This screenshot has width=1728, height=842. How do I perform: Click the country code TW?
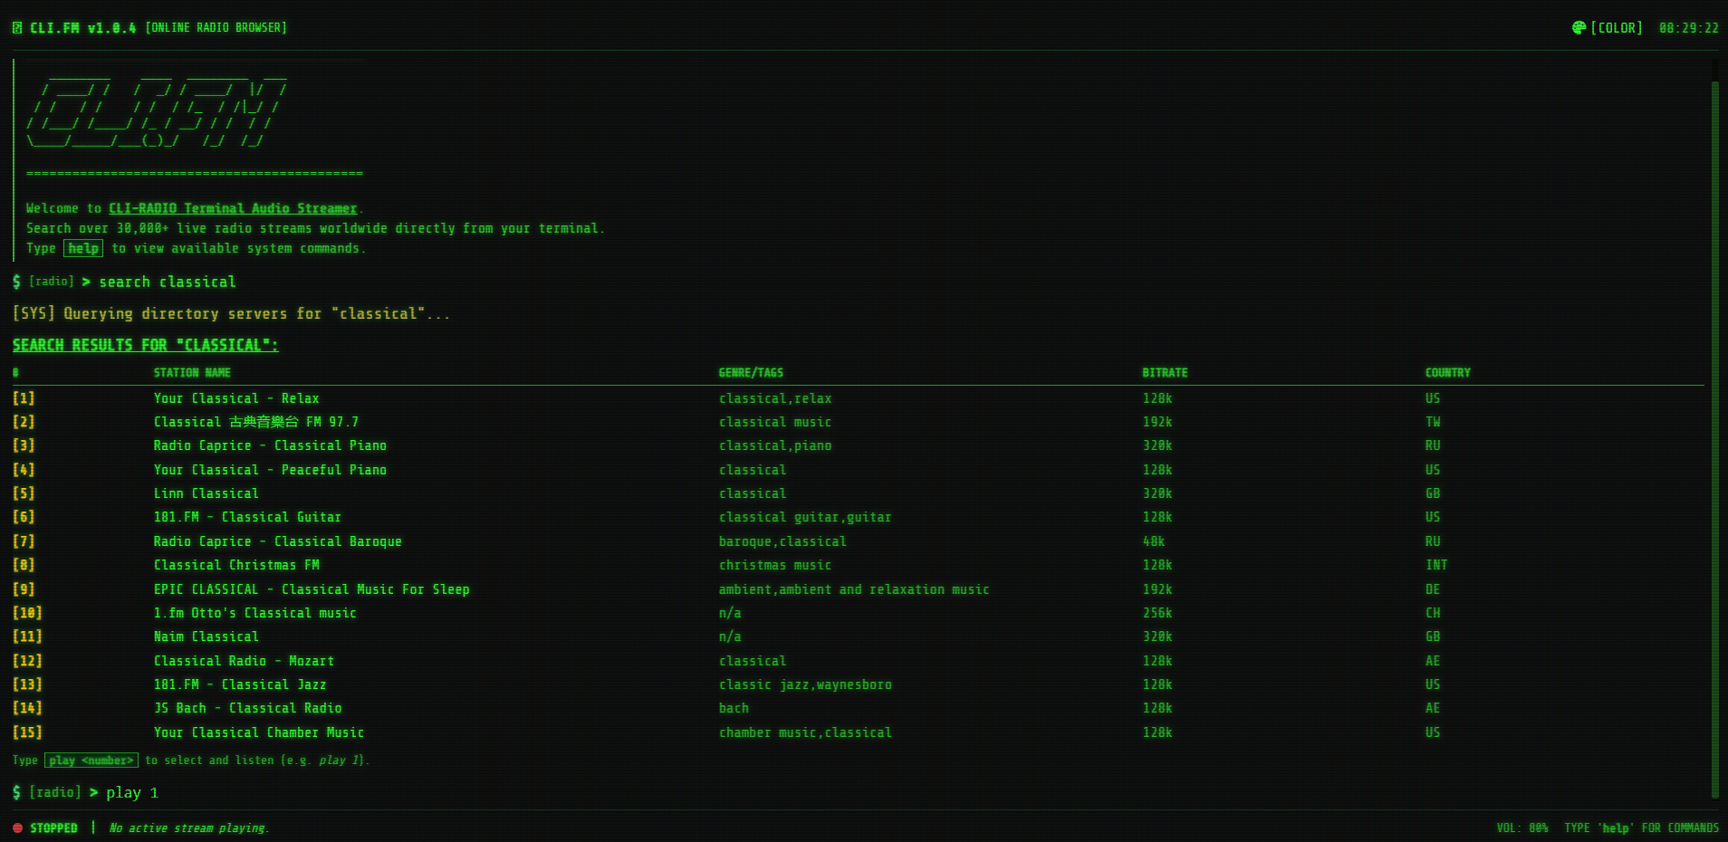pyautogui.click(x=1433, y=422)
